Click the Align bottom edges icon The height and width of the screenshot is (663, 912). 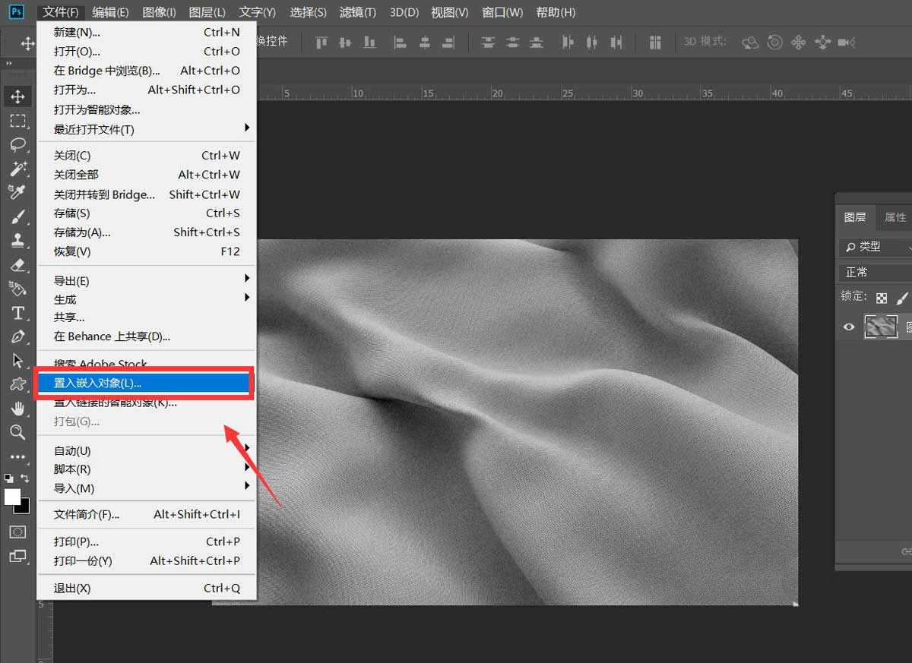[x=369, y=43]
